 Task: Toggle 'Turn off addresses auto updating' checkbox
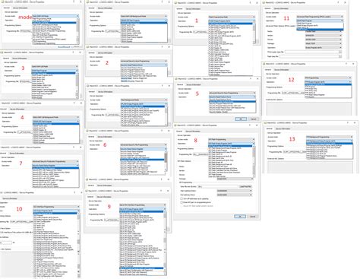(182, 199)
